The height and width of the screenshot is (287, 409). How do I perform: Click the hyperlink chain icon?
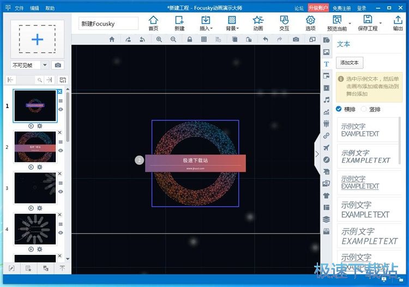[326, 136]
